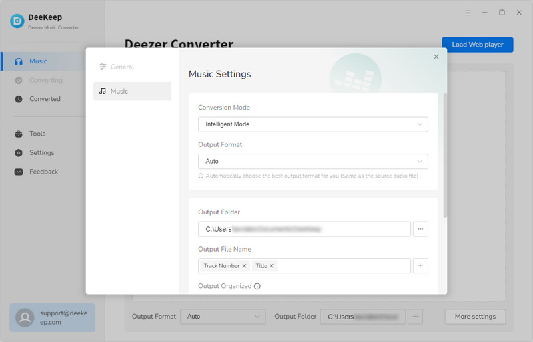Click the DeeKeep app logo
533x342 pixels.
[17, 21]
